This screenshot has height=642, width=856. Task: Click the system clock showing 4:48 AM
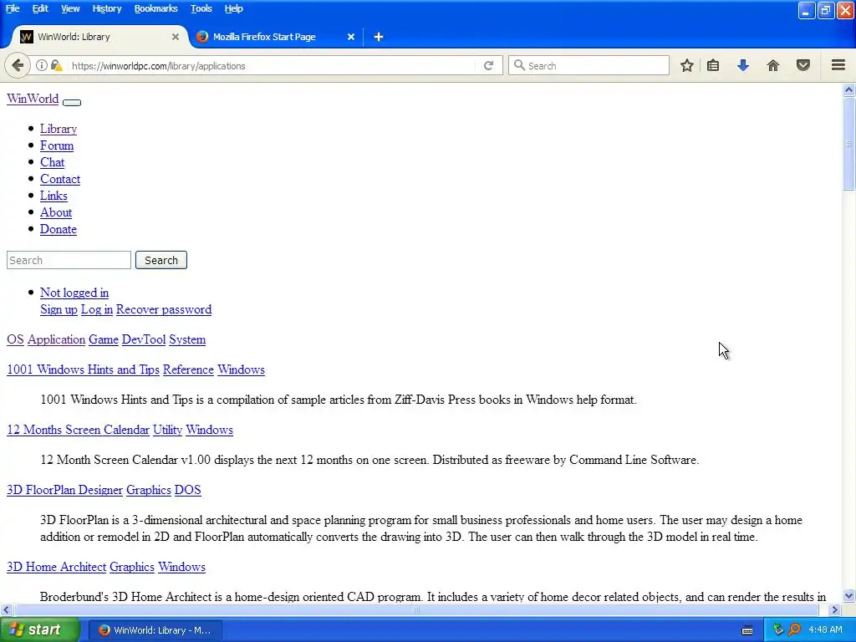[x=825, y=630]
